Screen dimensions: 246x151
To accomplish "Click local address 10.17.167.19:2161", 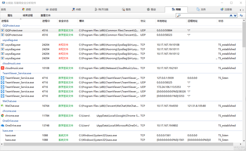I will (167, 68).
